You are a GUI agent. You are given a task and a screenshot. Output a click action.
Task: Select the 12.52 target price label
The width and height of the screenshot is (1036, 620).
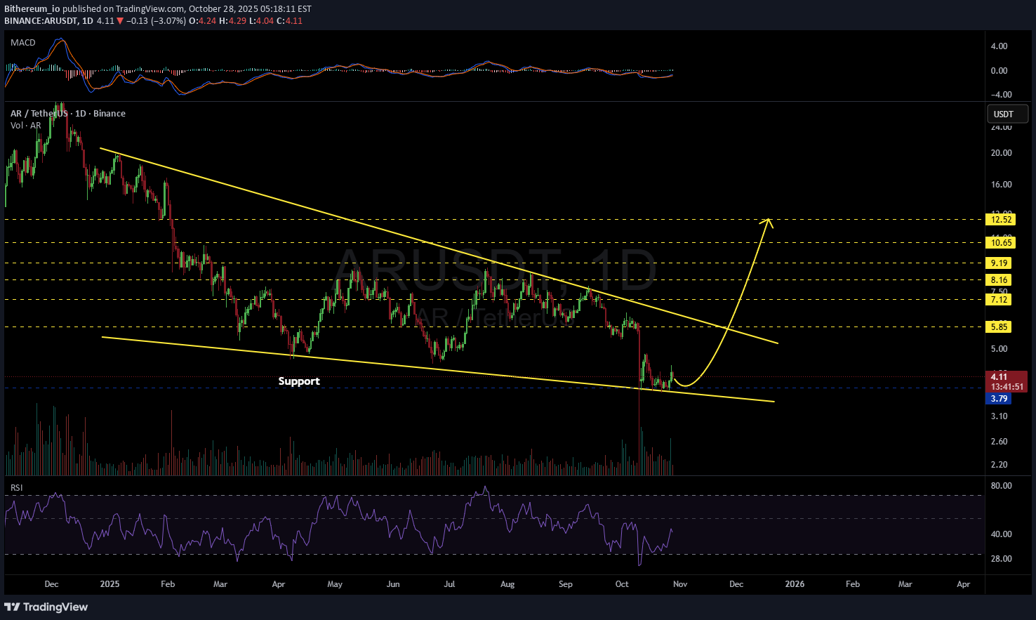click(x=1000, y=220)
